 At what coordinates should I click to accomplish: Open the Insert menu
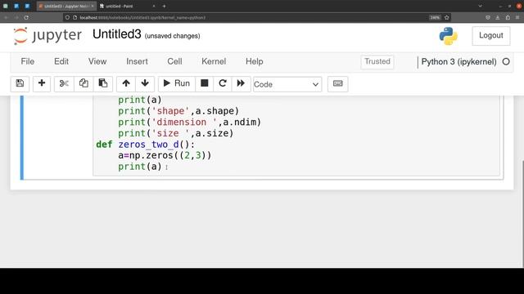tap(137, 62)
